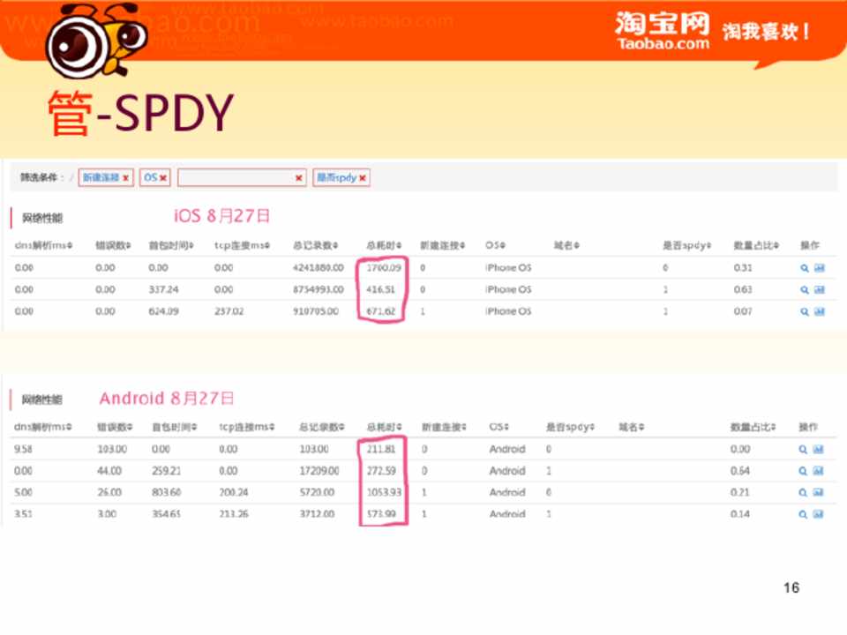
Task: Remove the 是否spdy filter tag
Action: pyautogui.click(x=363, y=178)
